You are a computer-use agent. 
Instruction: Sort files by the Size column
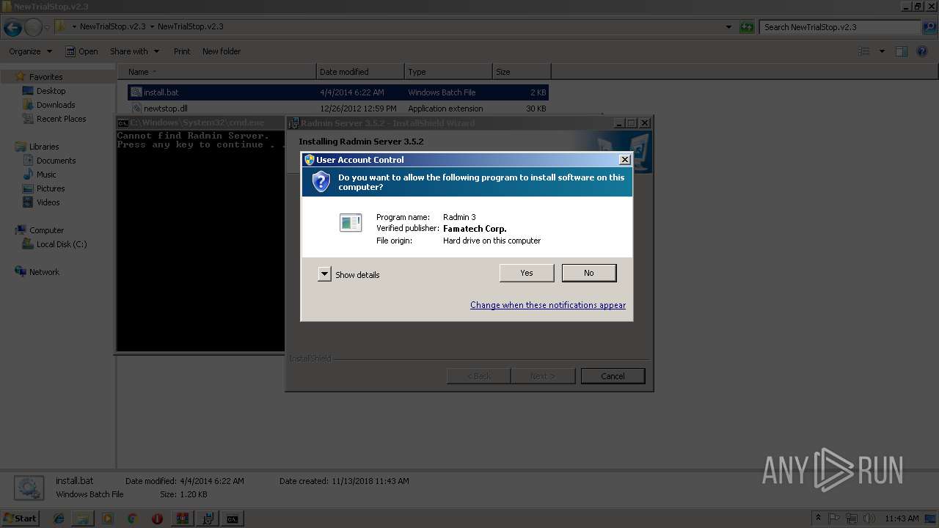point(522,72)
